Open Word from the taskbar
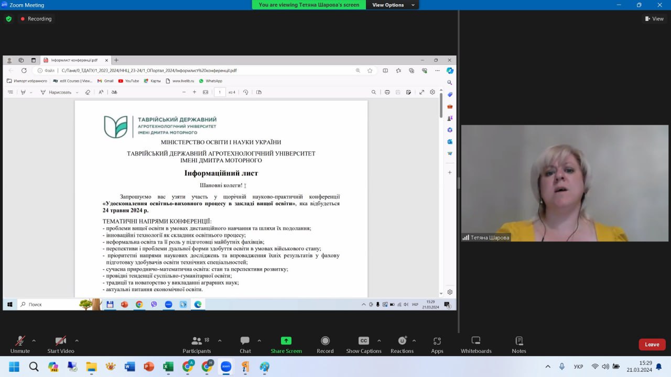Screen dimensions: 671x377 [x=129, y=367]
